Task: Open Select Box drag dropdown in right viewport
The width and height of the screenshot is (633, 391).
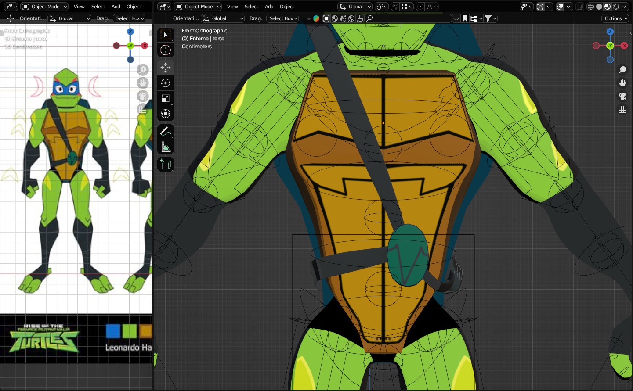Action: 283,18
